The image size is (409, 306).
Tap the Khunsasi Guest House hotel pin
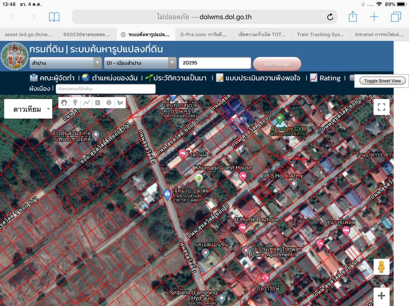point(242,177)
